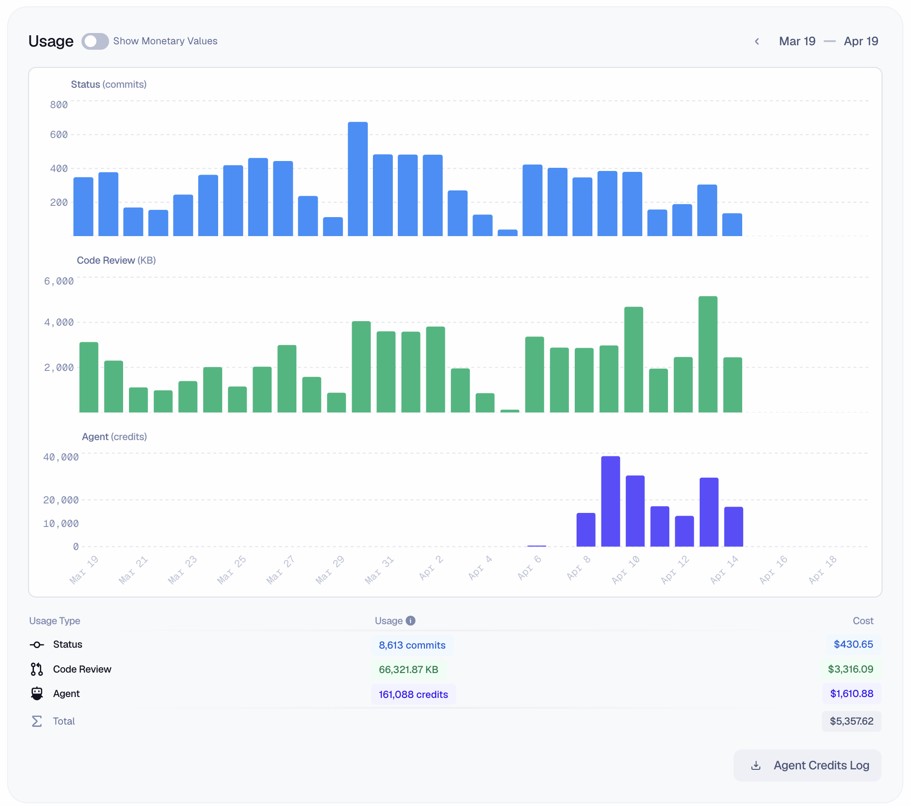Click the previous period chevron near Mar 19
Image resolution: width=911 pixels, height=806 pixels.
[x=757, y=41]
